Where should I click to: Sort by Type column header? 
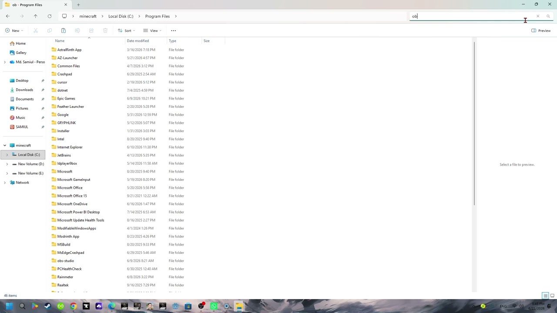click(185, 41)
